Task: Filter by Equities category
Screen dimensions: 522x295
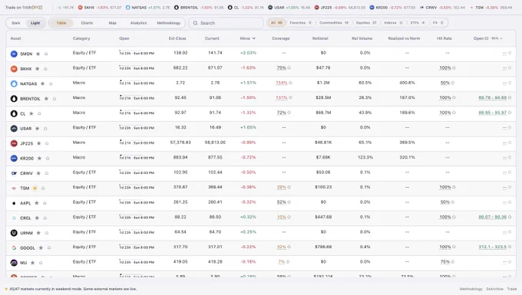Action: coord(366,23)
